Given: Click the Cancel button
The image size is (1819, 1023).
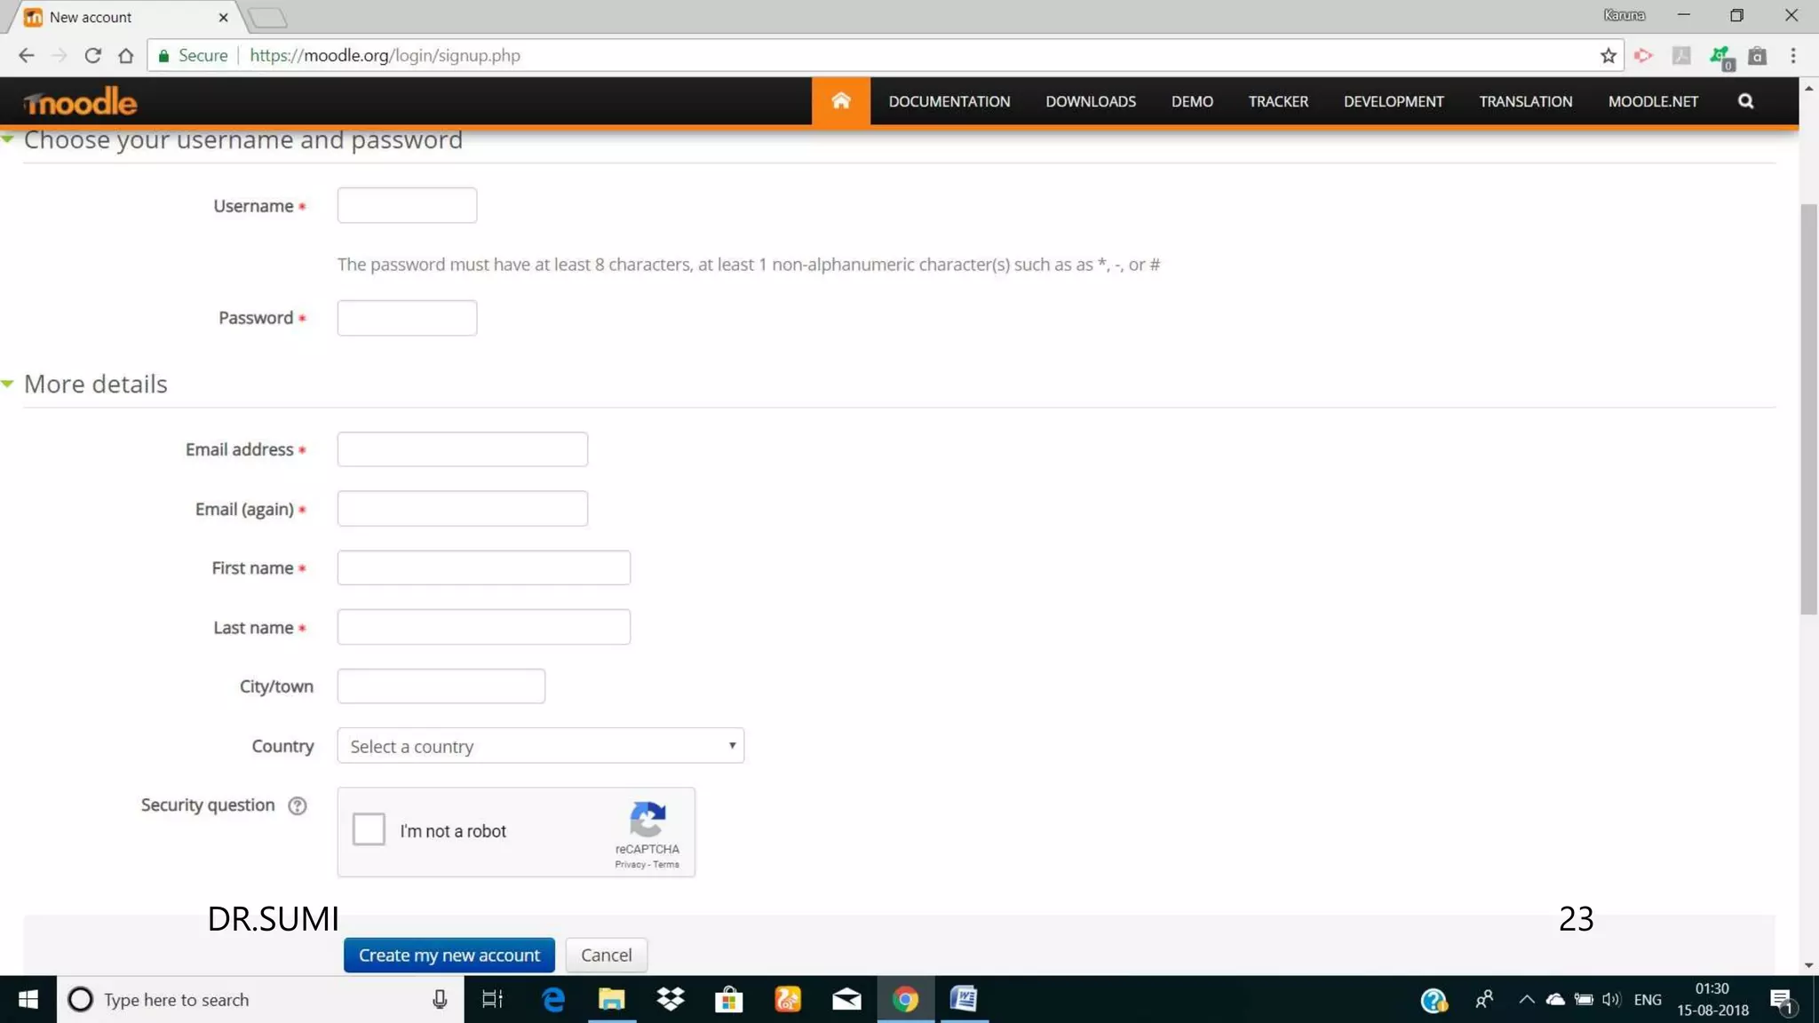Looking at the screenshot, I should 606,955.
